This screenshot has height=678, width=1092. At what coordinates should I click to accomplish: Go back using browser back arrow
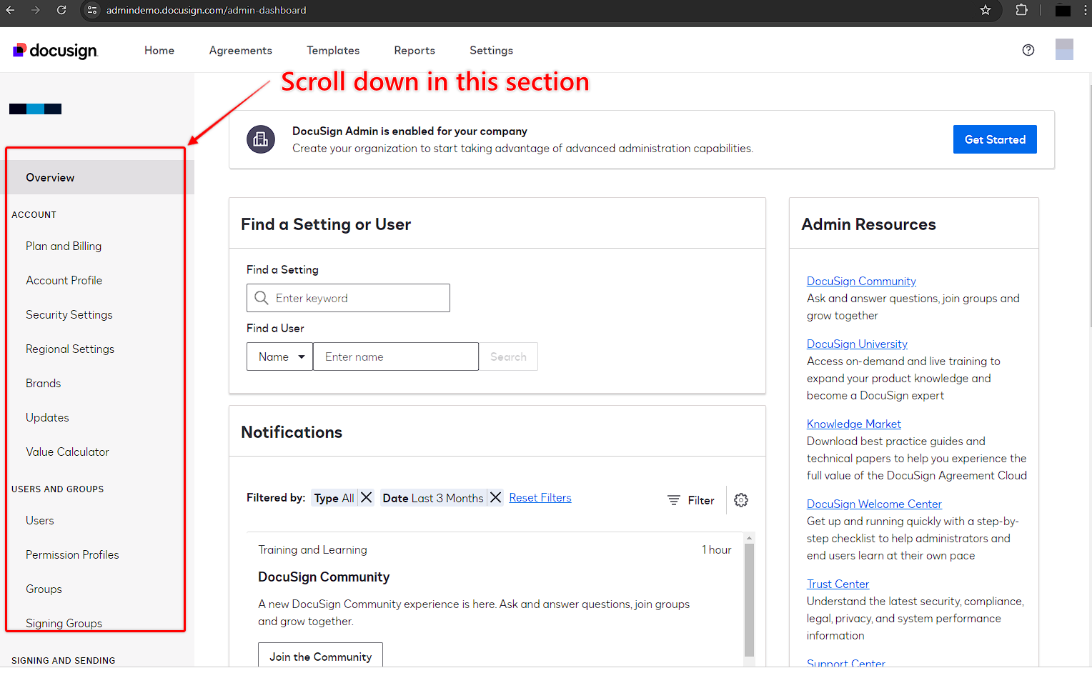(11, 10)
